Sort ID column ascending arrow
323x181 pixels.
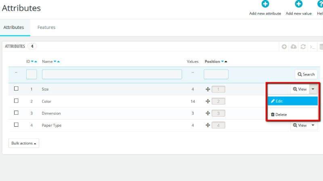point(36,62)
